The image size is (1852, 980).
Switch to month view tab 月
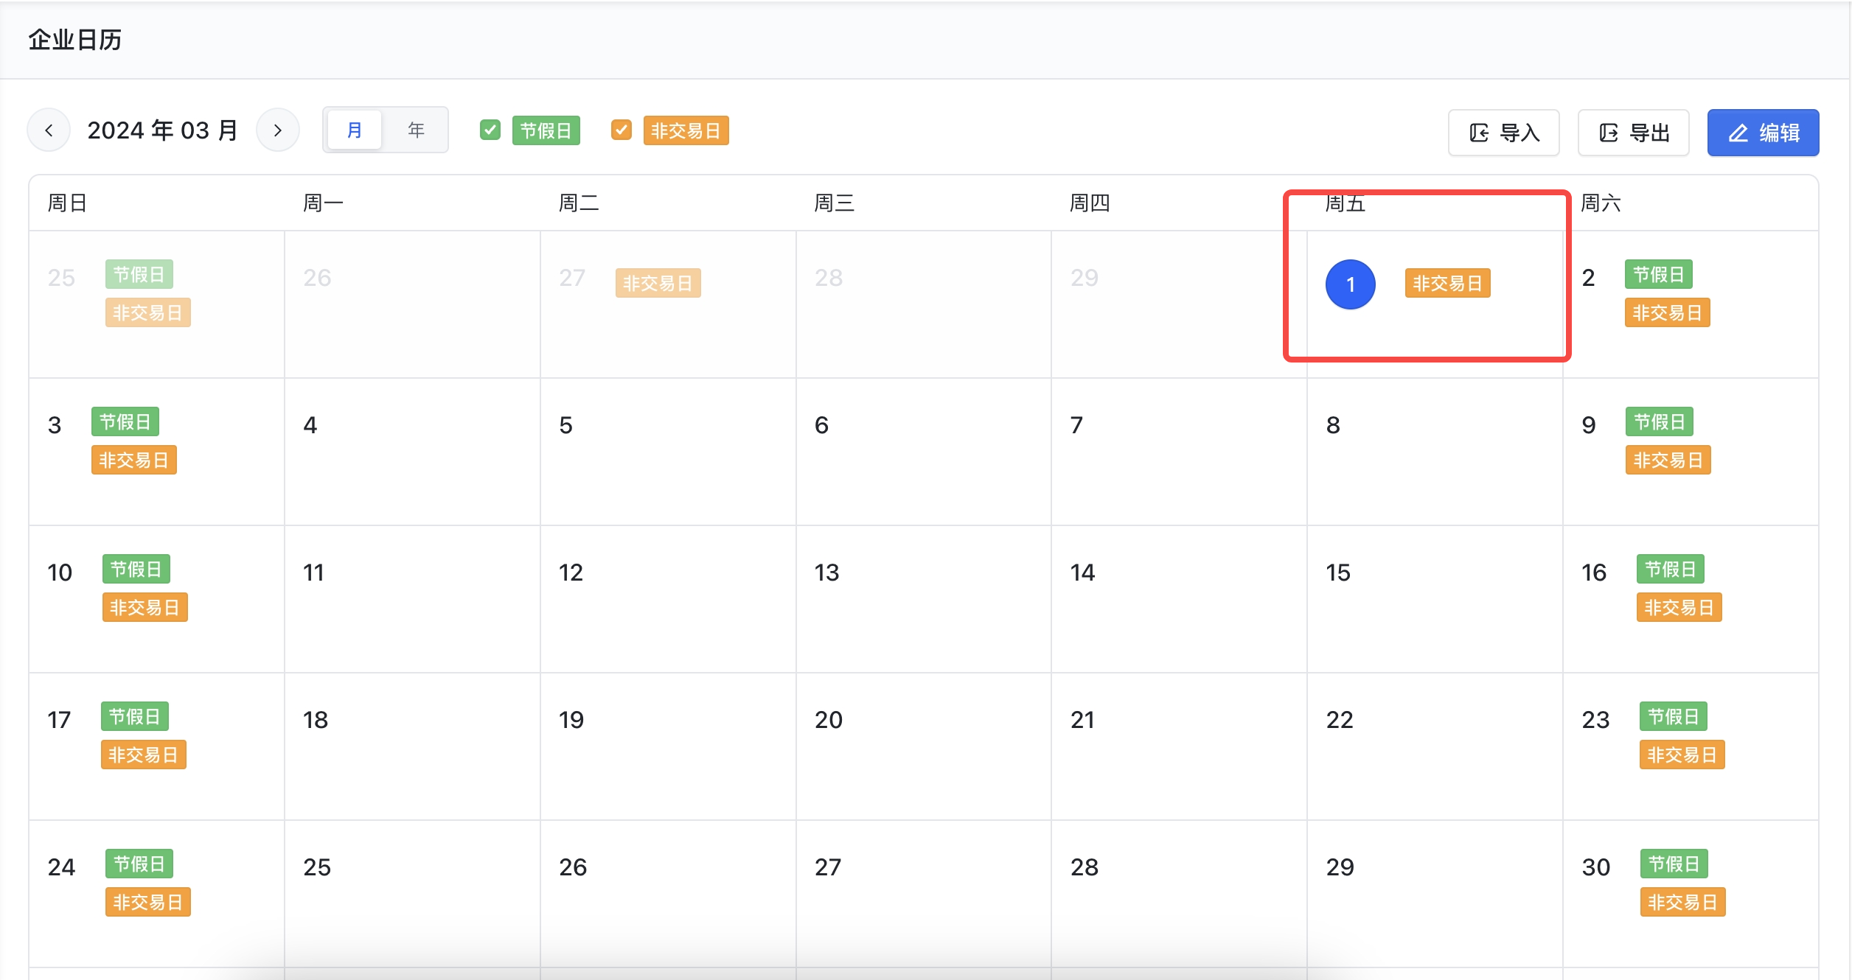[x=355, y=130]
